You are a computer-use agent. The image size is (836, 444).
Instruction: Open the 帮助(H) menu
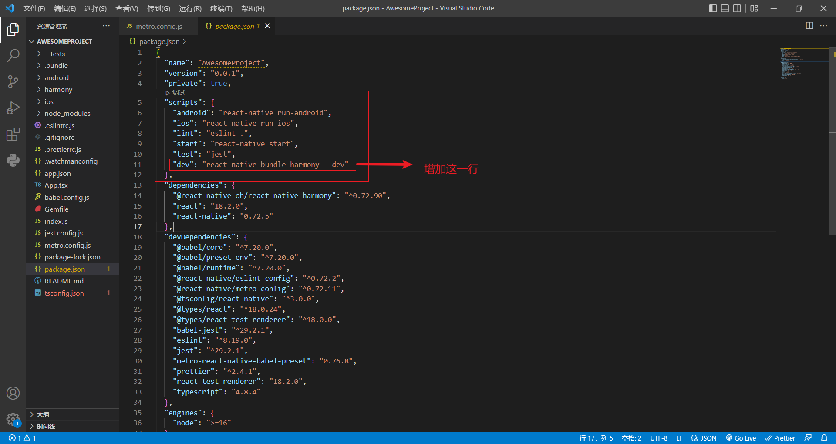[253, 8]
